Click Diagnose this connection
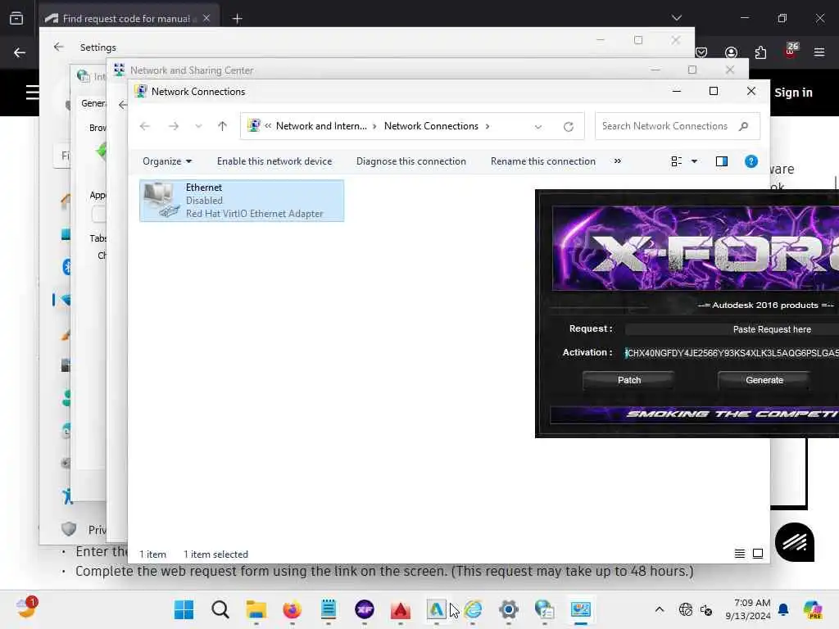Viewport: 839px width, 629px height. click(411, 161)
